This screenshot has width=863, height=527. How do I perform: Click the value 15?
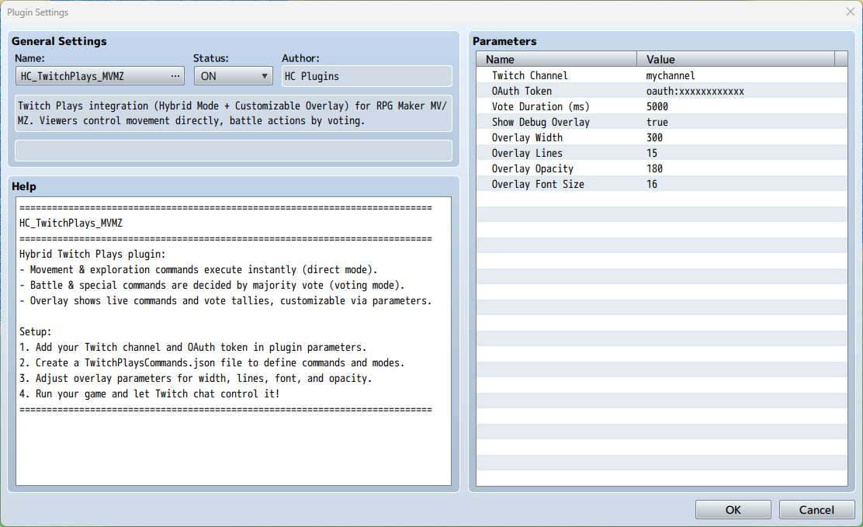click(x=652, y=153)
